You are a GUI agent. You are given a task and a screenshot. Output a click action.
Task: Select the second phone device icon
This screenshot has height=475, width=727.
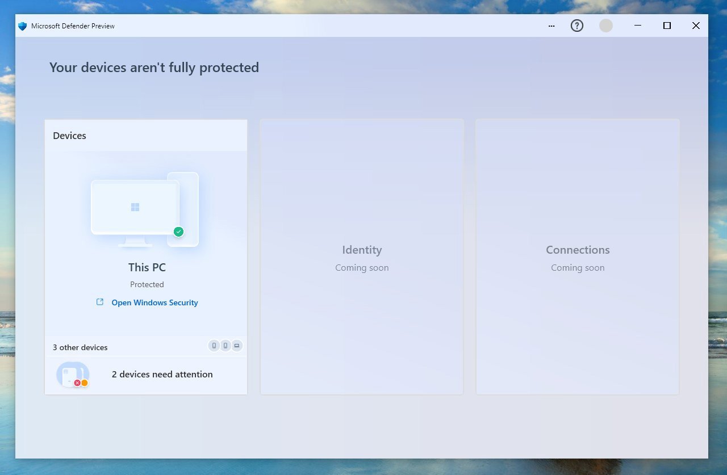[x=225, y=346]
